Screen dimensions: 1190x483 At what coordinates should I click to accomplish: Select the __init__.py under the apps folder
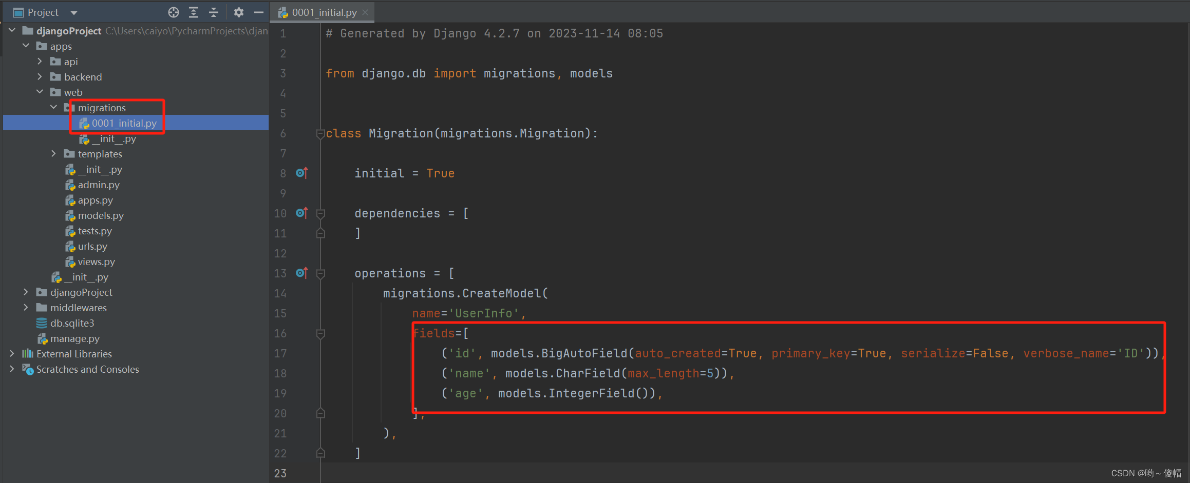point(86,277)
